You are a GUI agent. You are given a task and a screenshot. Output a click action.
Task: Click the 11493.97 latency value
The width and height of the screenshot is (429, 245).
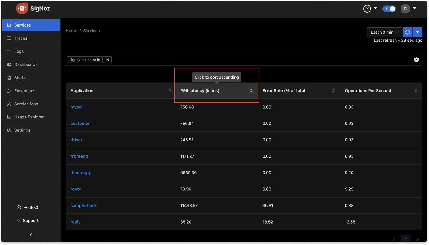pos(189,206)
